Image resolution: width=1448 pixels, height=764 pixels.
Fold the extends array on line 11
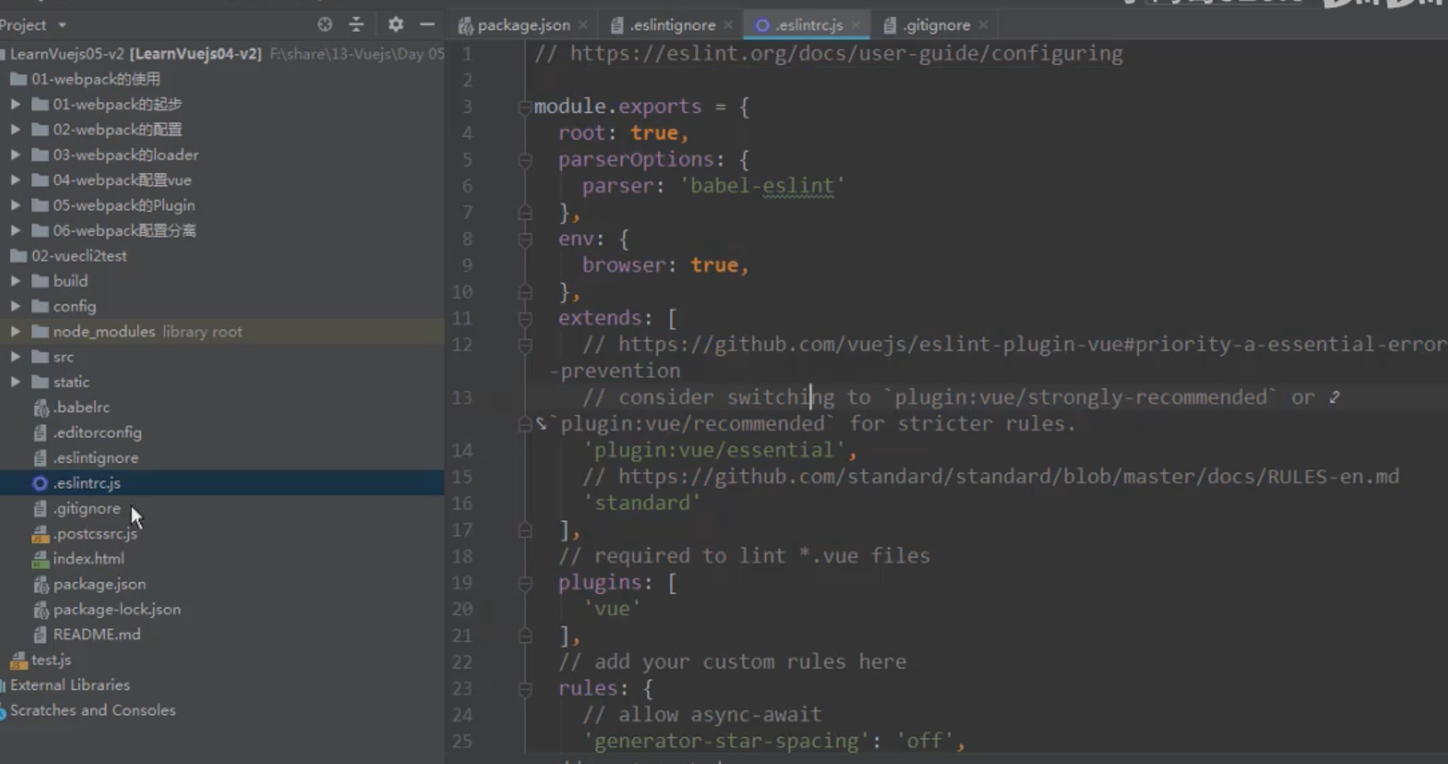point(525,319)
